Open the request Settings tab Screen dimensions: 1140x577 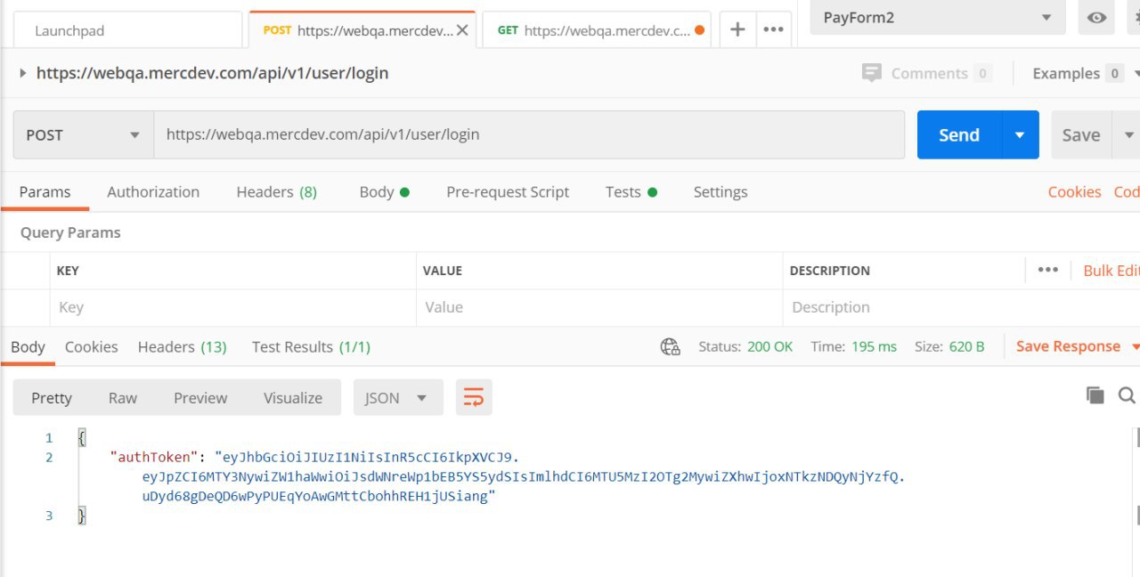point(721,191)
